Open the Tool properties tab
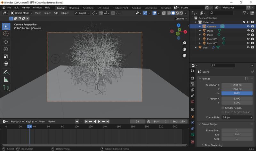Screen dimensions: 256x151 point(193,71)
